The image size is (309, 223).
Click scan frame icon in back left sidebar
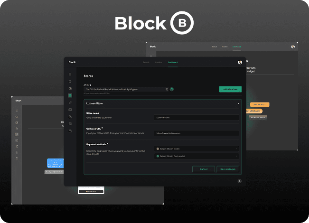click(17, 146)
